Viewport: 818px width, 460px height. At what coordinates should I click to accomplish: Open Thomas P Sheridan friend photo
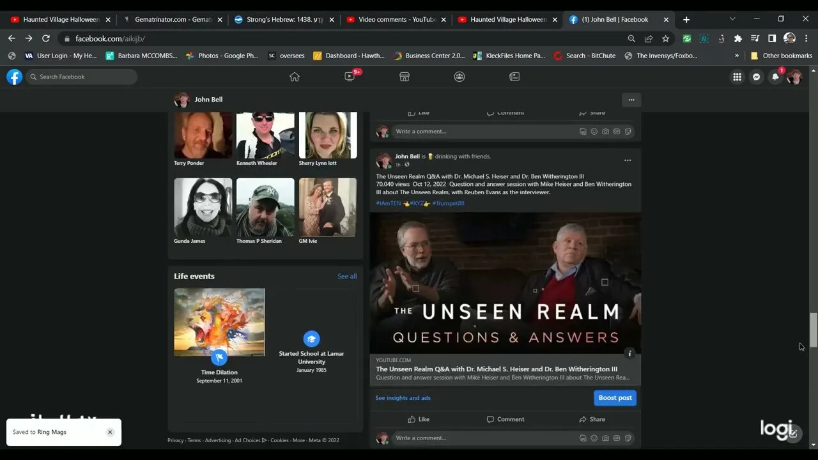265,207
